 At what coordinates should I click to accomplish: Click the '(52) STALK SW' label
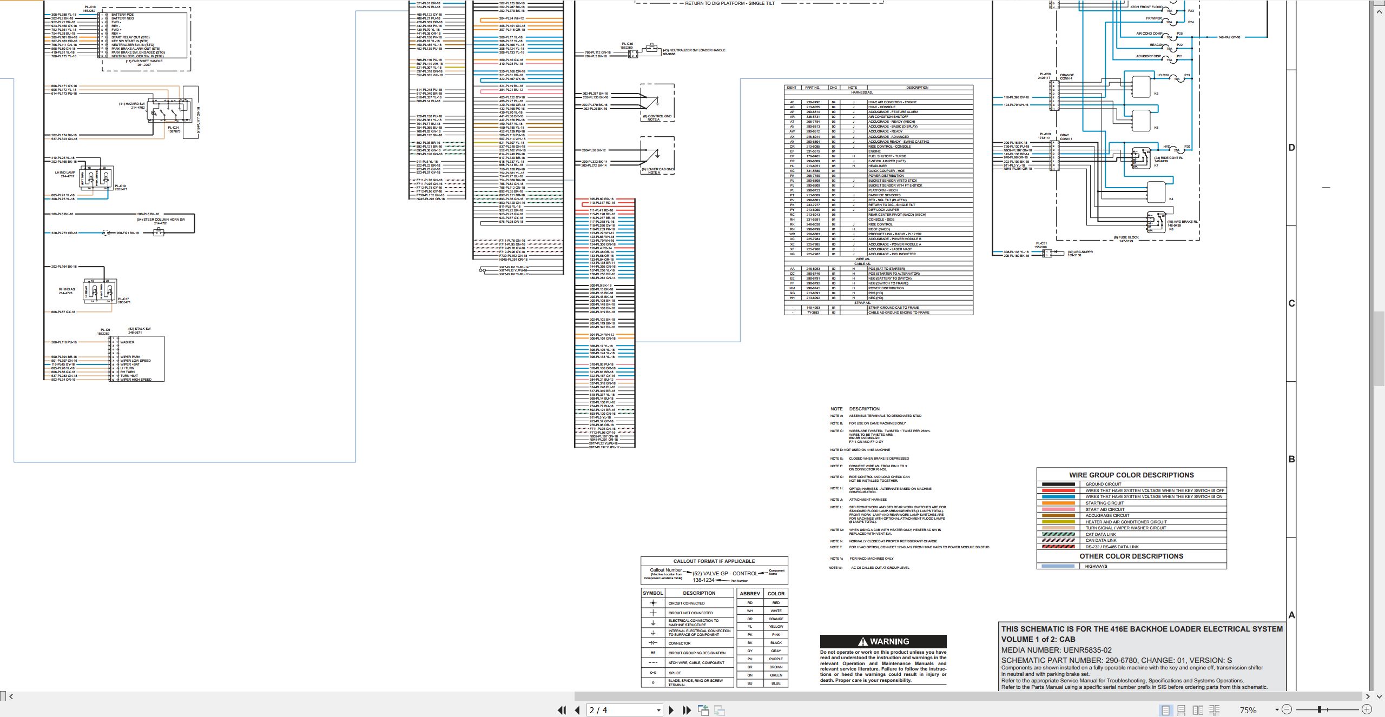[139, 329]
